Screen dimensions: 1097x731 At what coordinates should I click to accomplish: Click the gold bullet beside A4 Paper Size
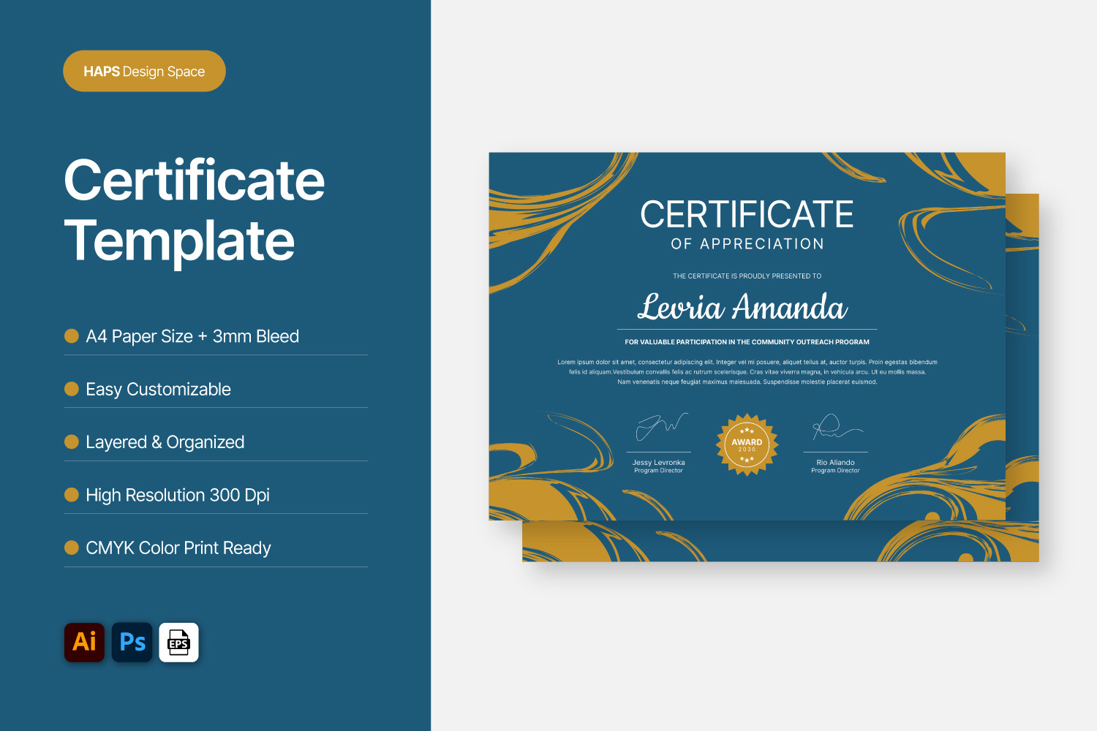[x=72, y=336]
